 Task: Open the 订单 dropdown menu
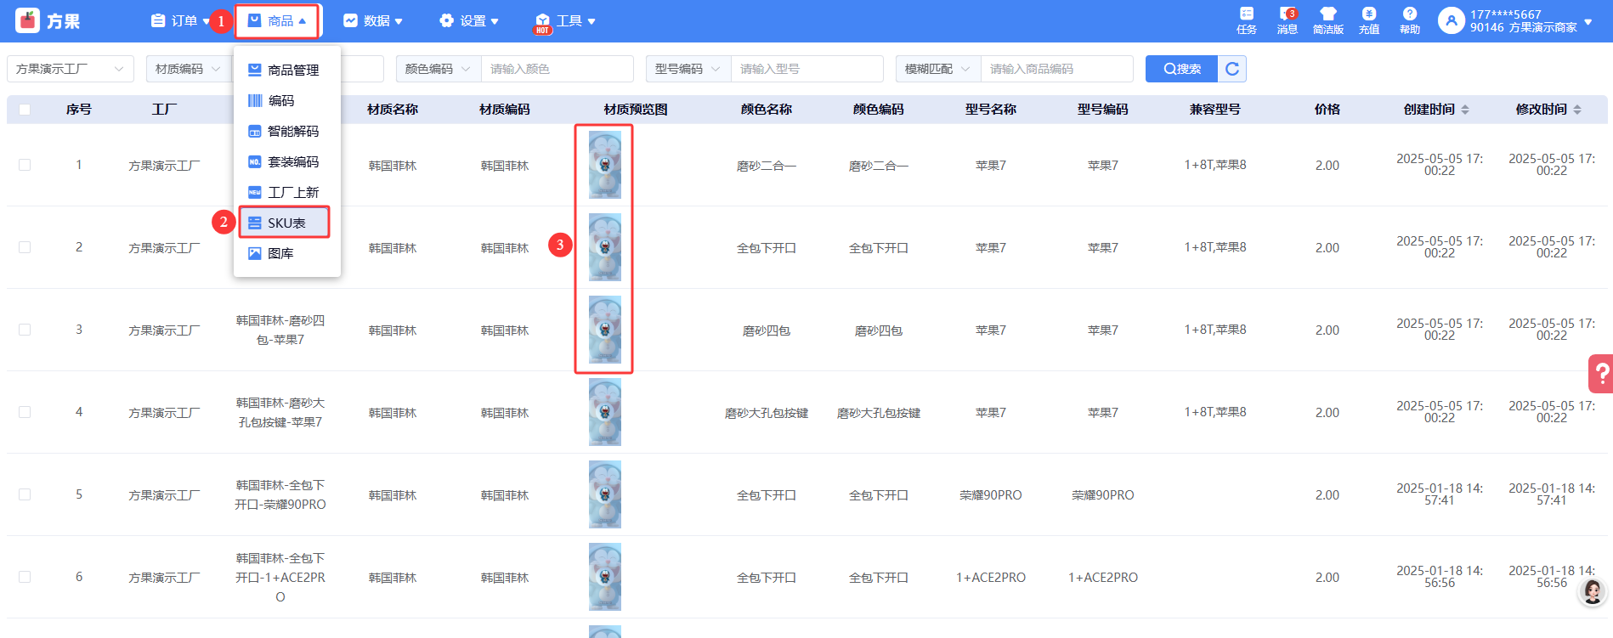[x=180, y=20]
